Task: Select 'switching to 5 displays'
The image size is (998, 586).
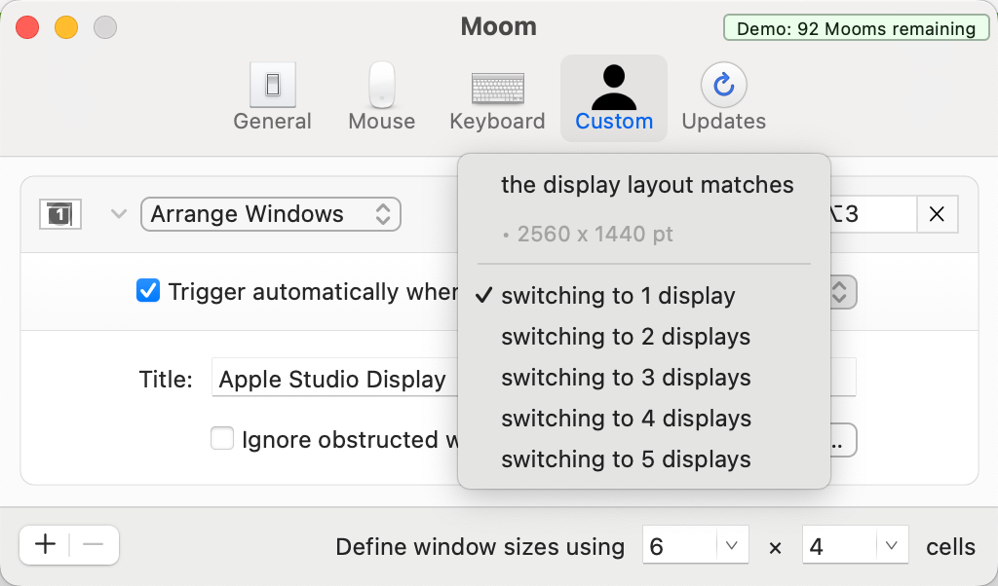Action: pyautogui.click(x=644, y=458)
